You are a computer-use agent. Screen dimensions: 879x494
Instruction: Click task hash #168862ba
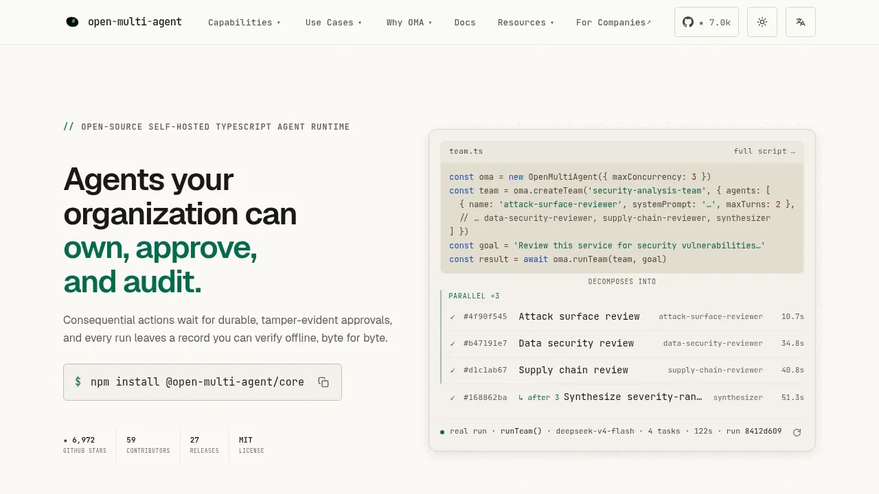[486, 397]
